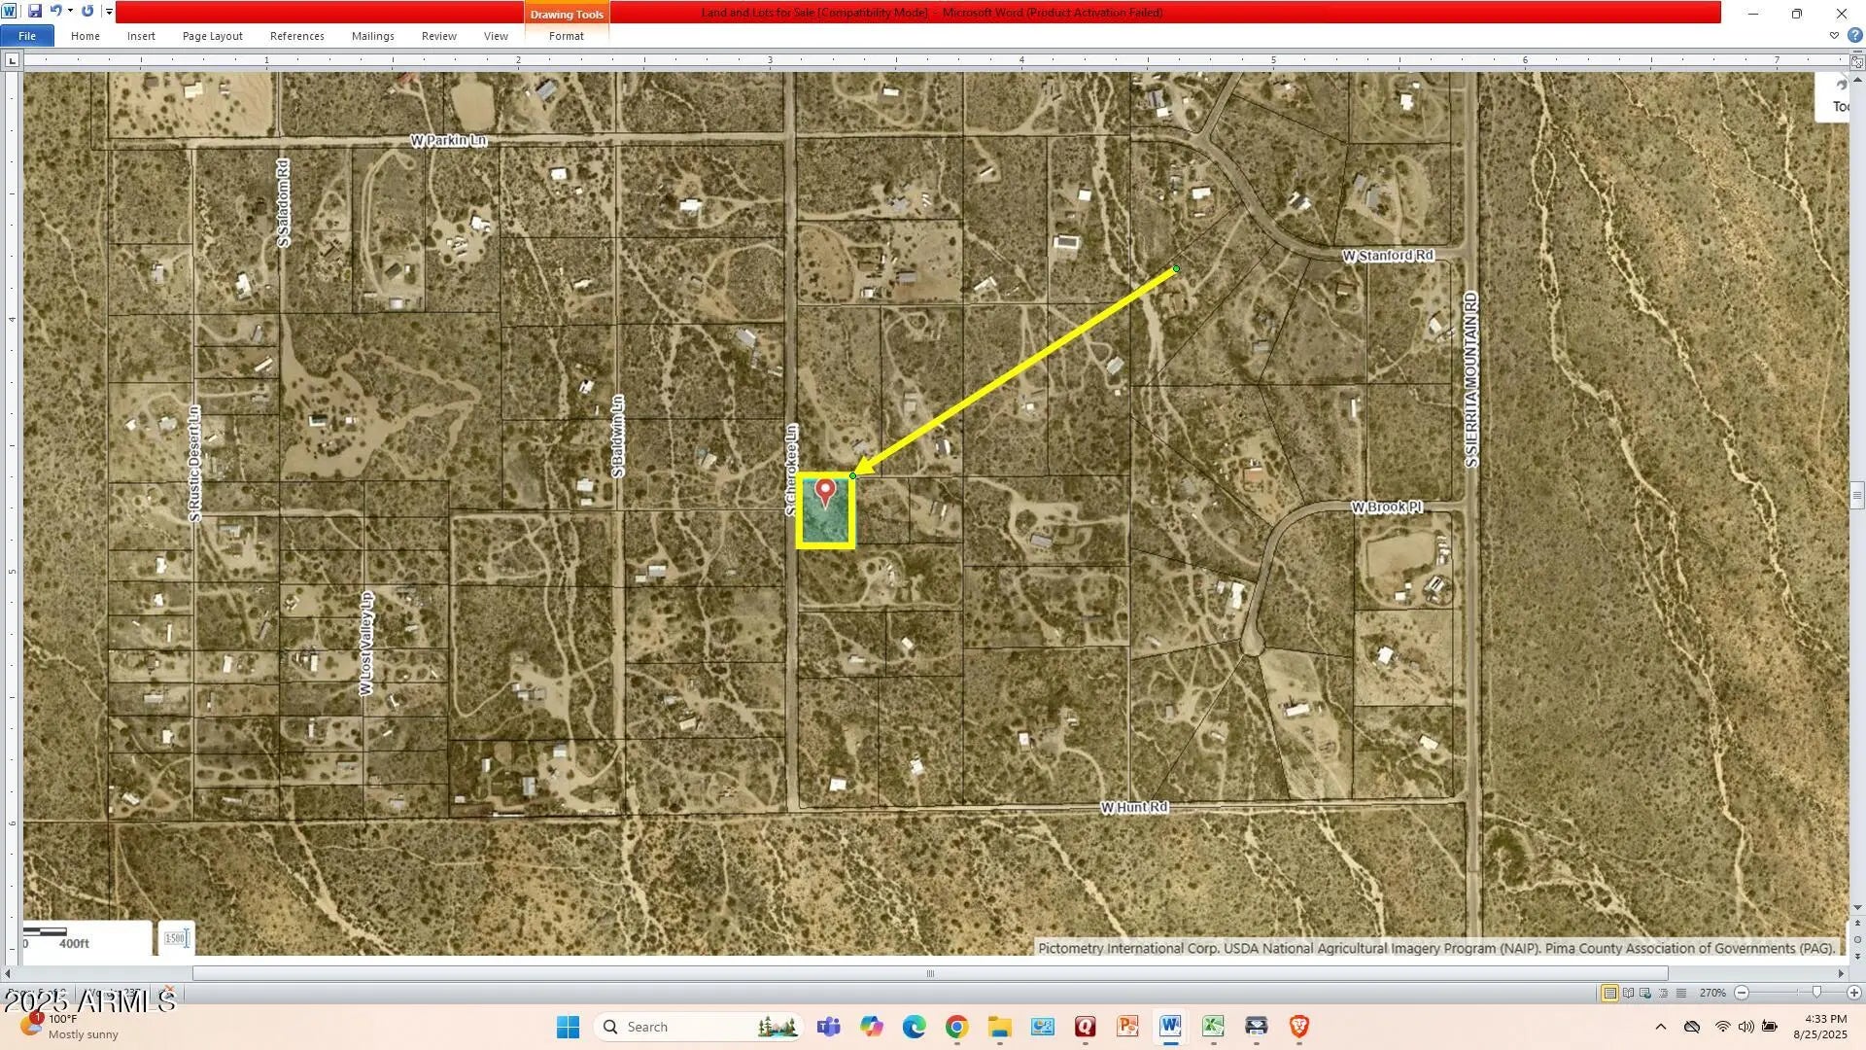Screen dimensions: 1866x1050
Task: Click the tab selector at ruler corner
Action: tap(12, 60)
